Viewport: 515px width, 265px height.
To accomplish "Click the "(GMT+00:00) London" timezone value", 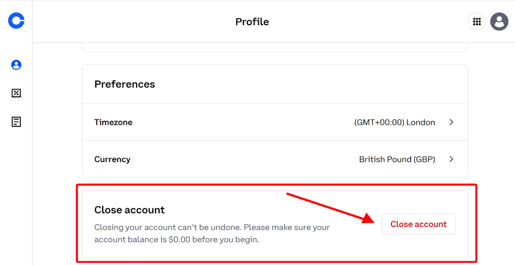I will click(395, 122).
